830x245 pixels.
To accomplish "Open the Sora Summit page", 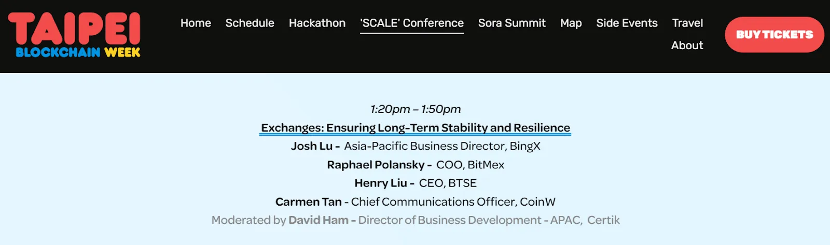I will pos(511,23).
